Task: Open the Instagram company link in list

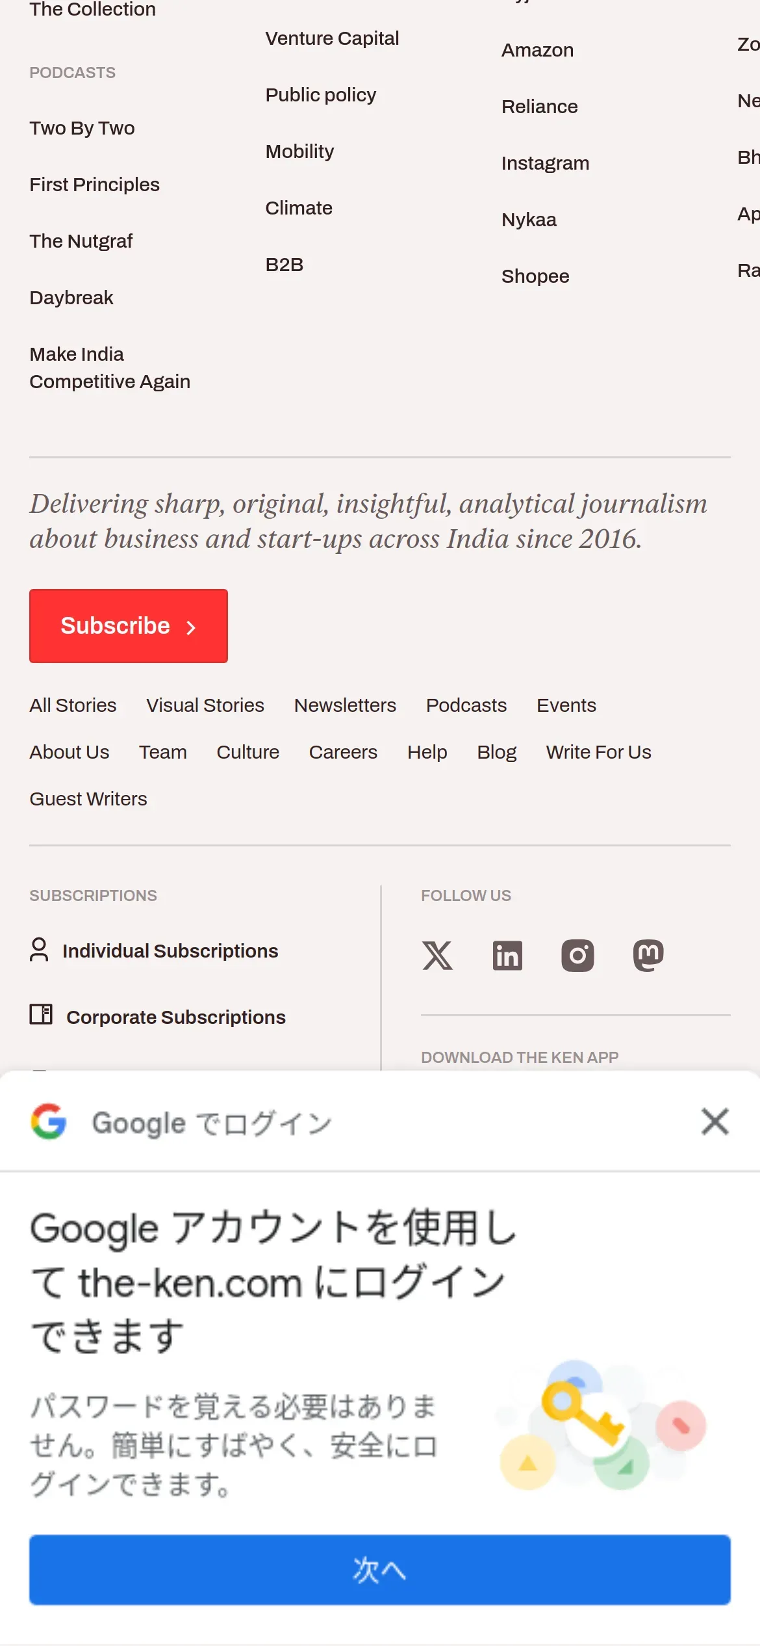Action: point(546,163)
